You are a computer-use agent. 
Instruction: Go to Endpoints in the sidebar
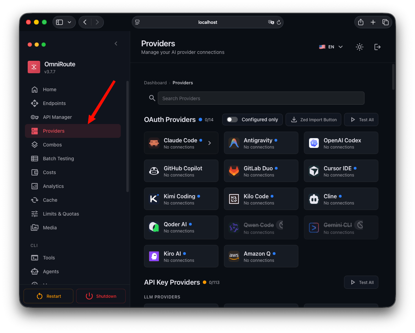pos(73,103)
